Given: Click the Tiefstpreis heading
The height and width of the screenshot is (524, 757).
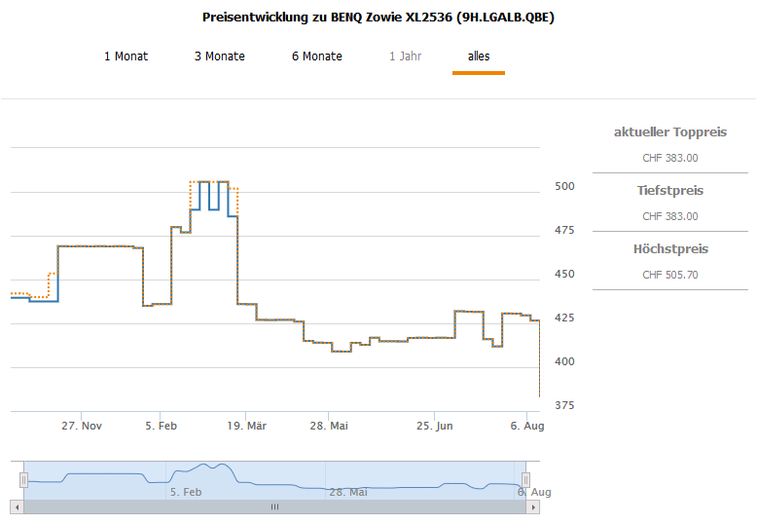Looking at the screenshot, I should click(x=670, y=191).
